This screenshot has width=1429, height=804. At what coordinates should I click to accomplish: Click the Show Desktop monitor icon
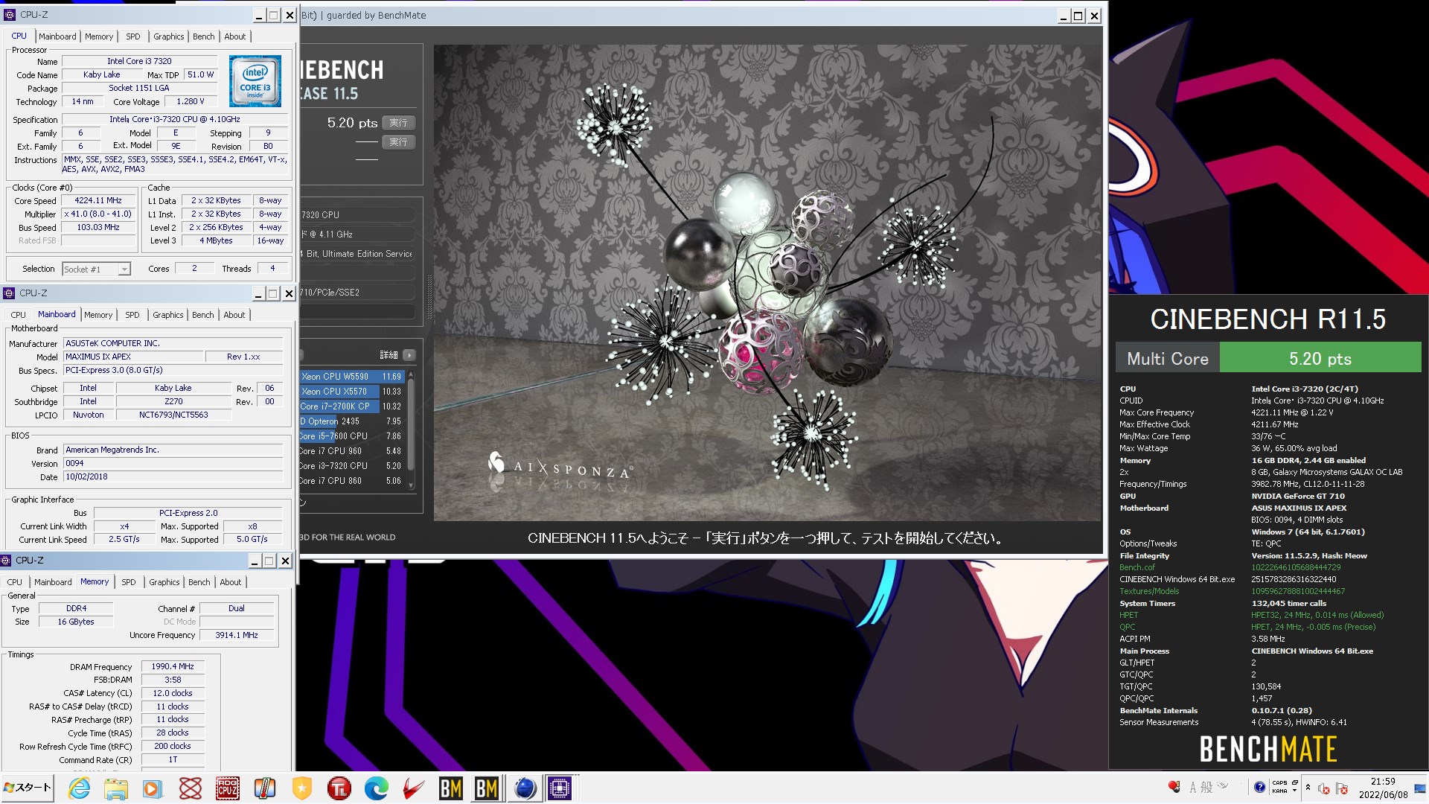[1420, 788]
